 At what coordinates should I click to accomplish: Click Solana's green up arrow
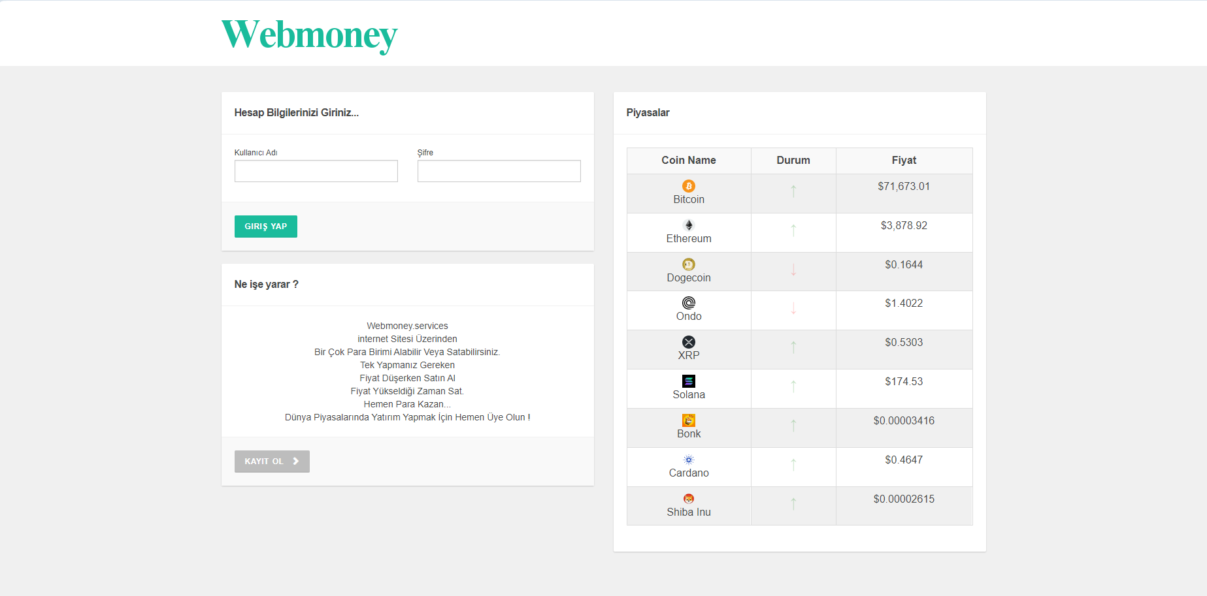tap(793, 386)
